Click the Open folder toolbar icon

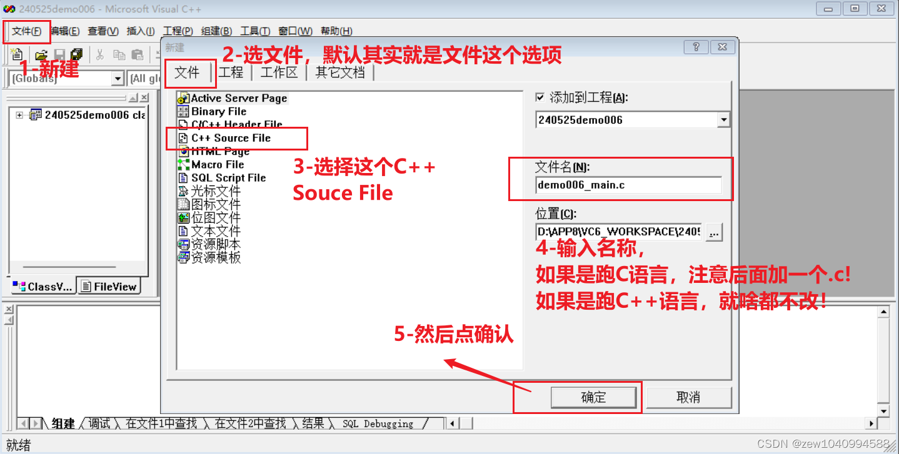click(41, 54)
